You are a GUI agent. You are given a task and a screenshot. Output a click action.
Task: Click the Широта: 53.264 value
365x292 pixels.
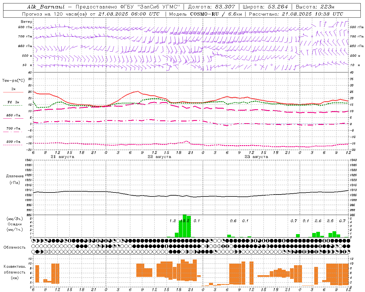(265, 7)
